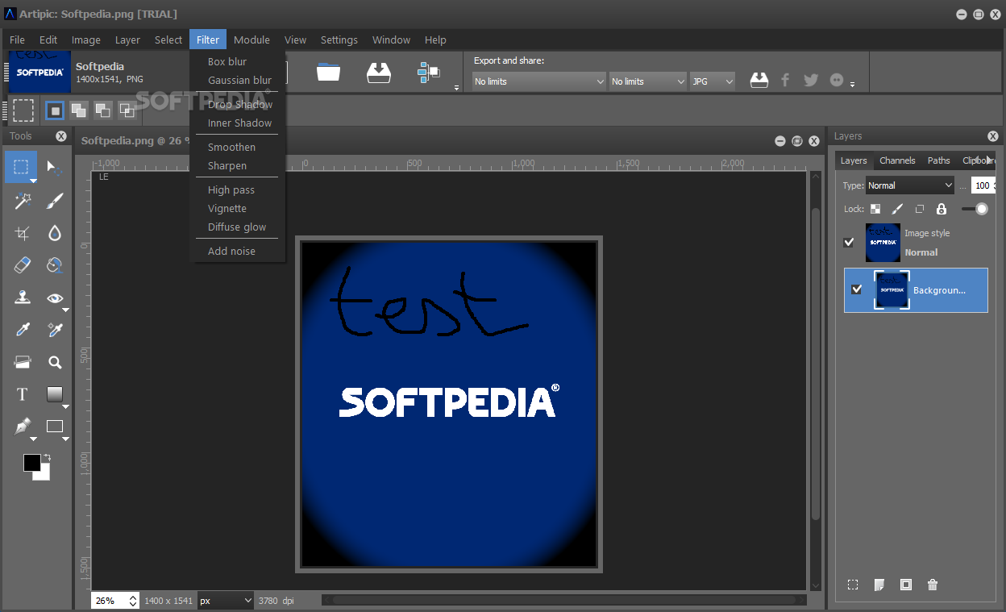Viewport: 1006px width, 612px height.
Task: Share to Twitter
Action: (x=811, y=80)
